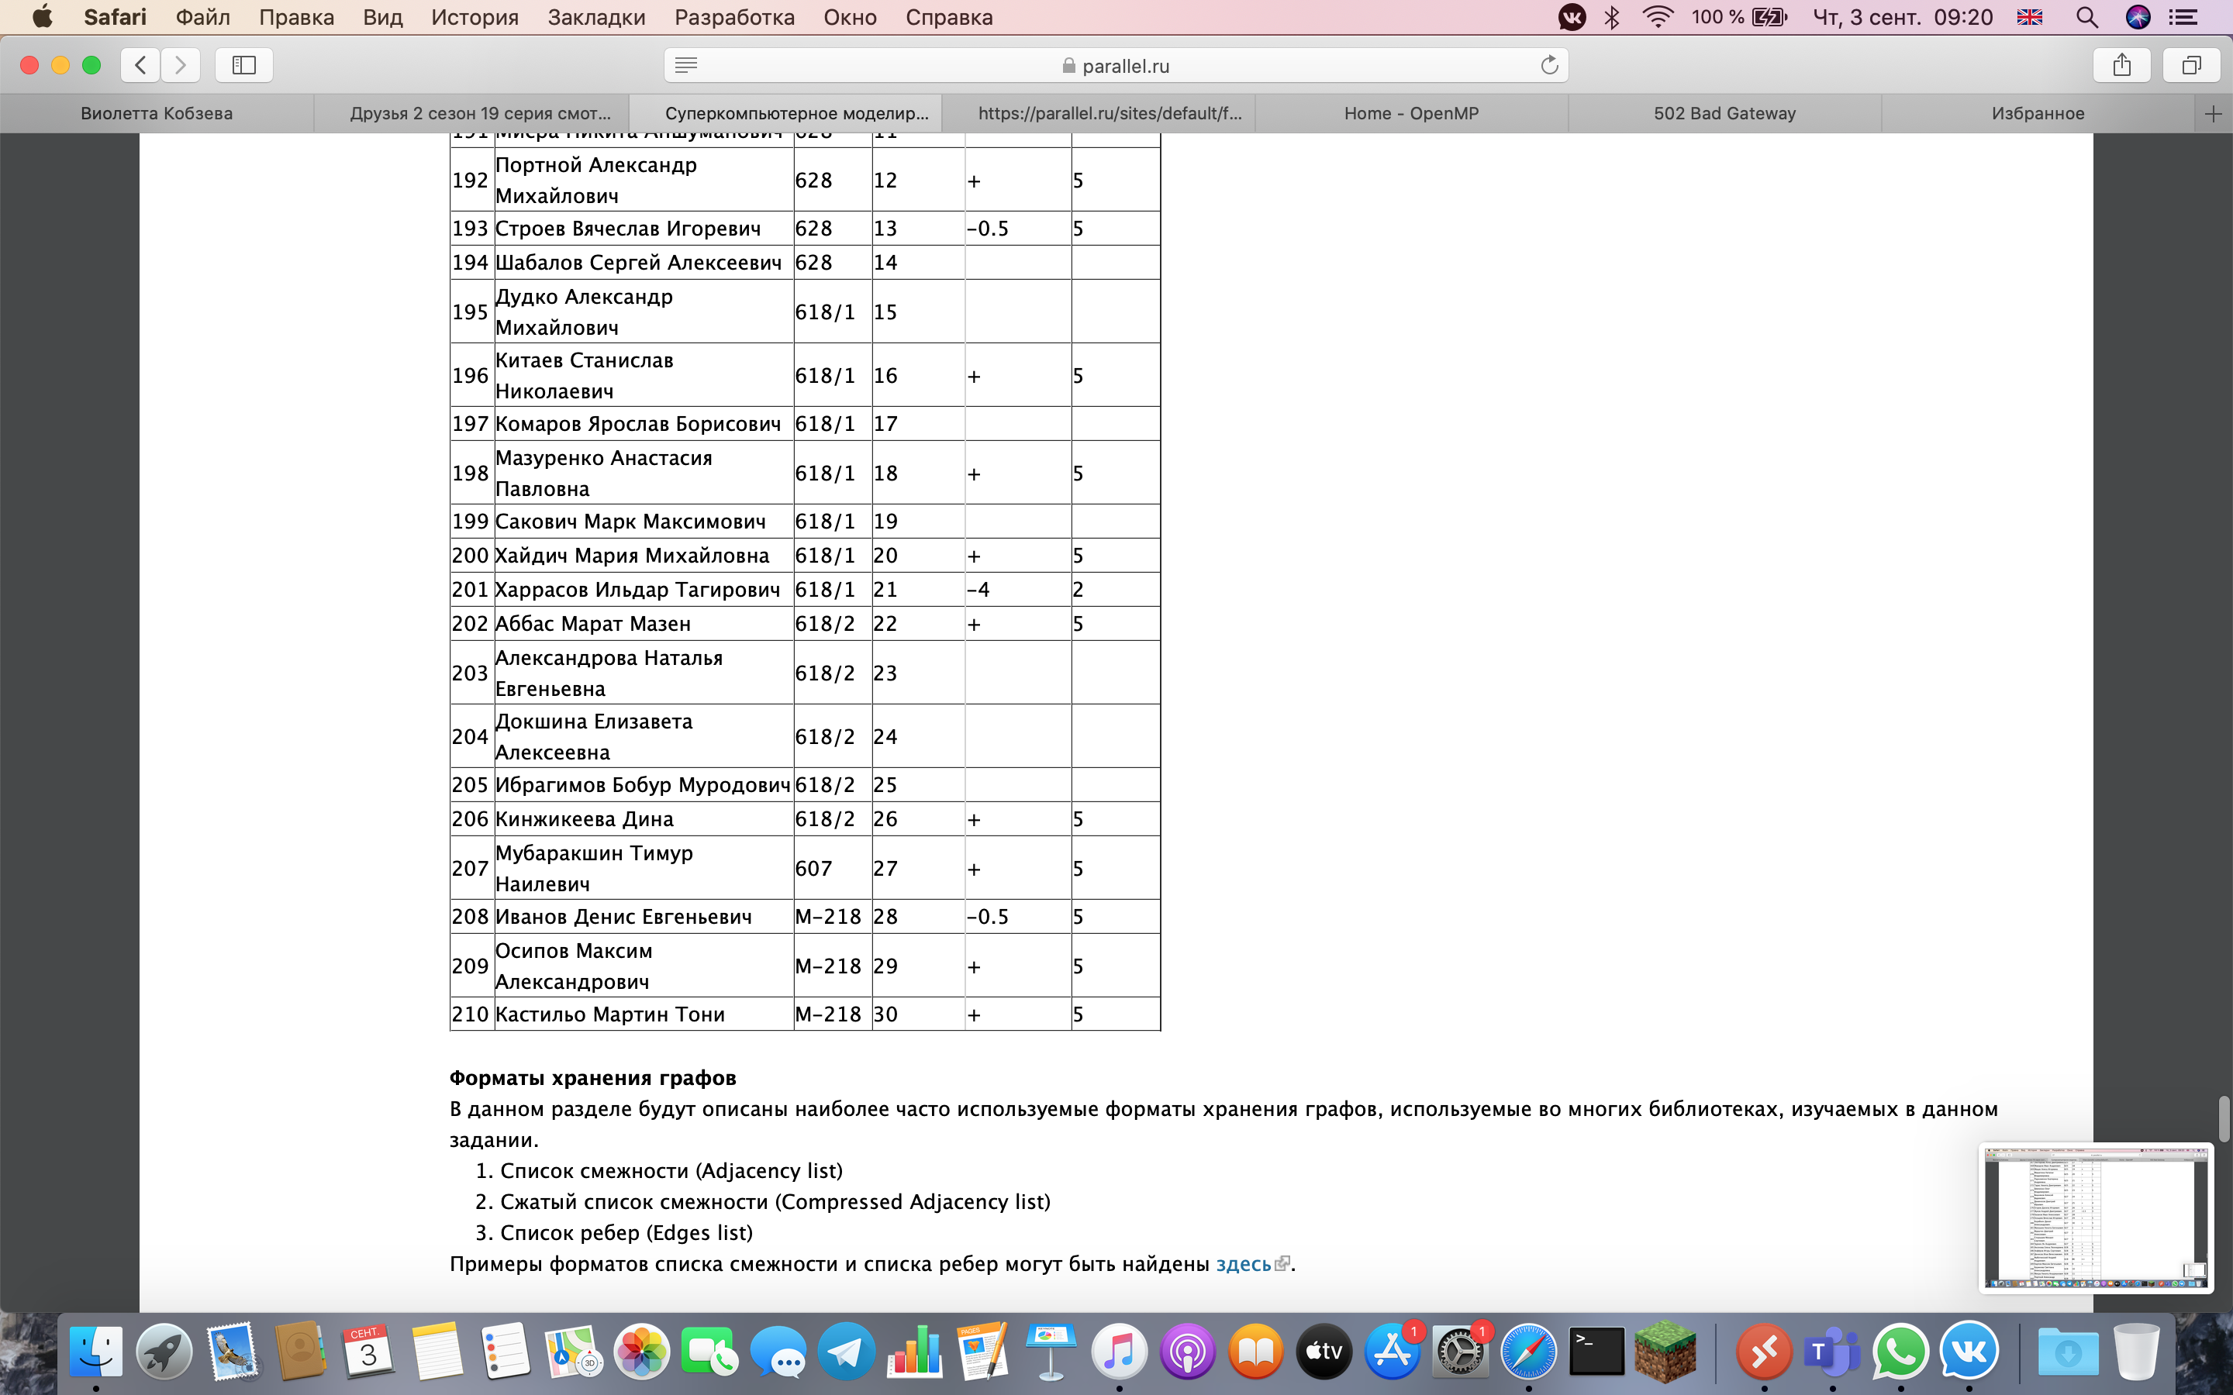Image resolution: width=2233 pixels, height=1395 pixels.
Task: Open the Справка menu
Action: tap(948, 16)
